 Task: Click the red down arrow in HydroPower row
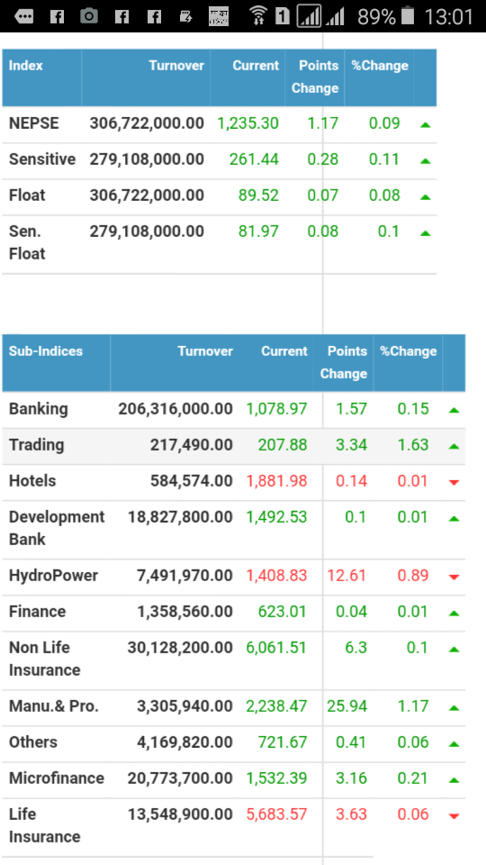pos(454,577)
